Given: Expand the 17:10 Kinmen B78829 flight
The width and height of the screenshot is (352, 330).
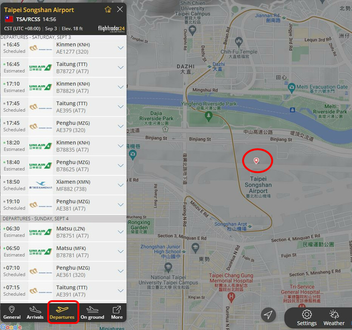Looking at the screenshot, I should [121, 87].
